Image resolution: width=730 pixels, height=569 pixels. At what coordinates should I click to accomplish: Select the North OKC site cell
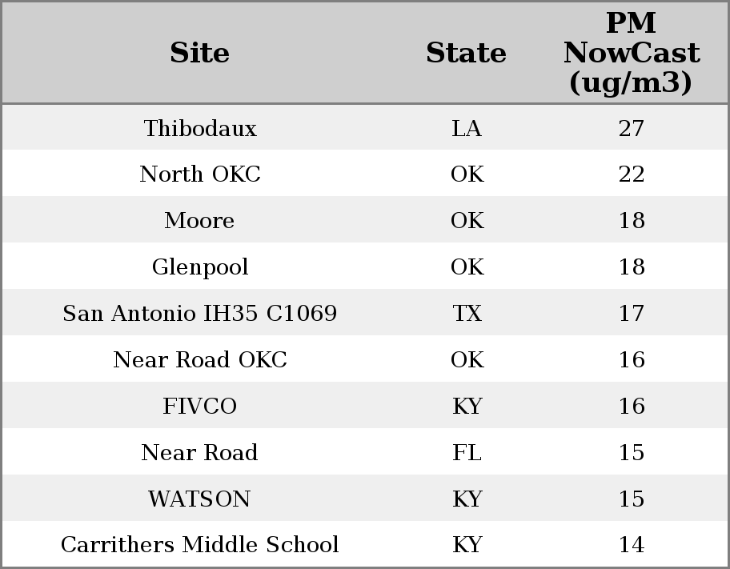(200, 174)
